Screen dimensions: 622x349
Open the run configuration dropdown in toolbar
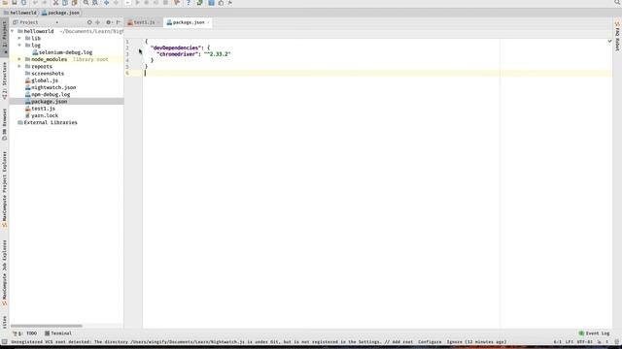[127, 2]
